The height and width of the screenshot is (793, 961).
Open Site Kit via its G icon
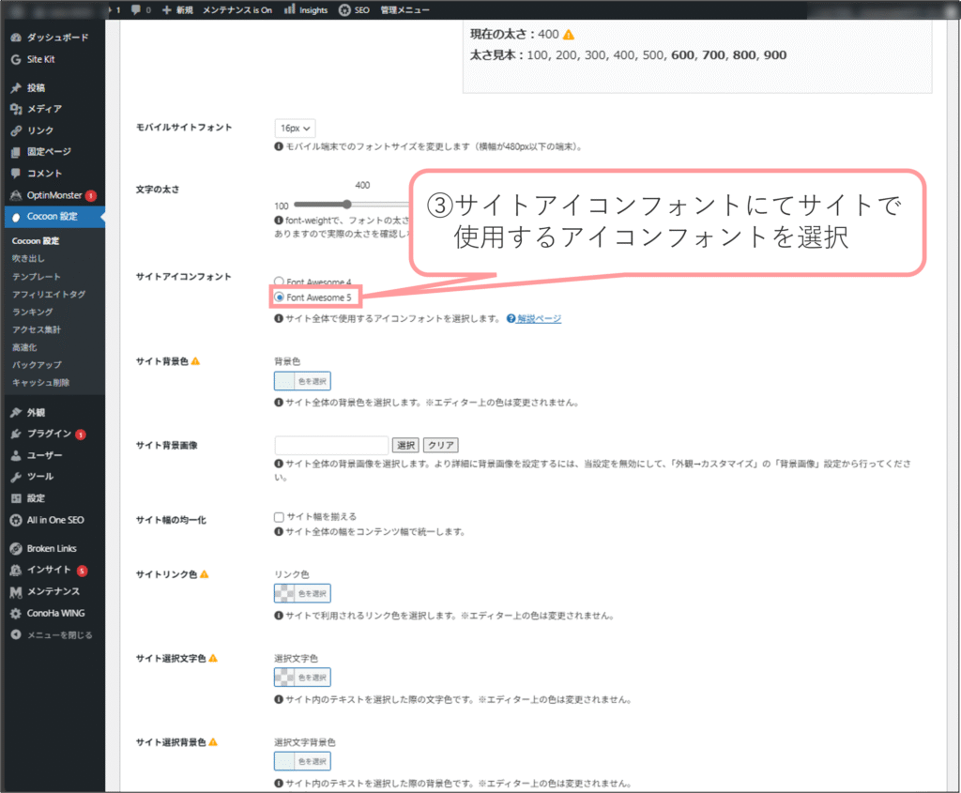click(16, 59)
